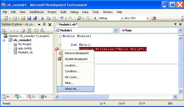This screenshot has height=107, width=184.
Task: Select Module1.vb in Solution Explorer tree
Action: coord(25,52)
